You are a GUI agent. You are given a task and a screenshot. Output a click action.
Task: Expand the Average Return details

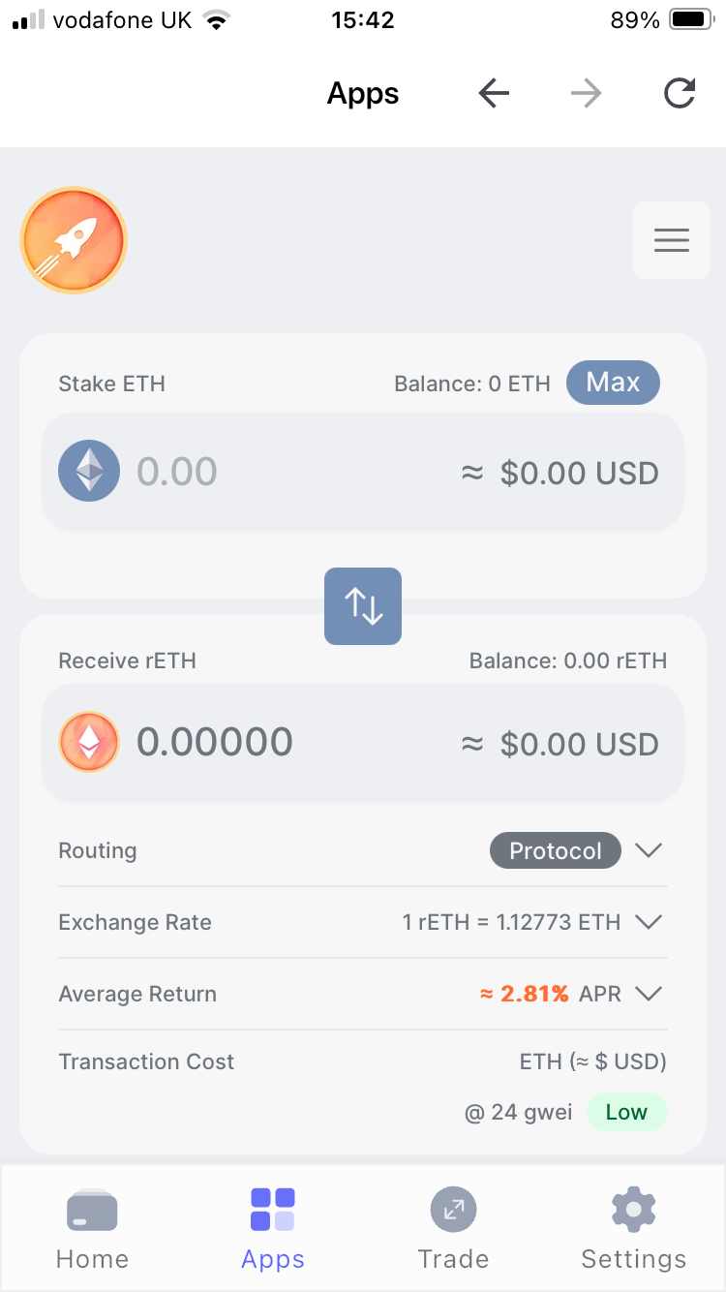pos(648,994)
